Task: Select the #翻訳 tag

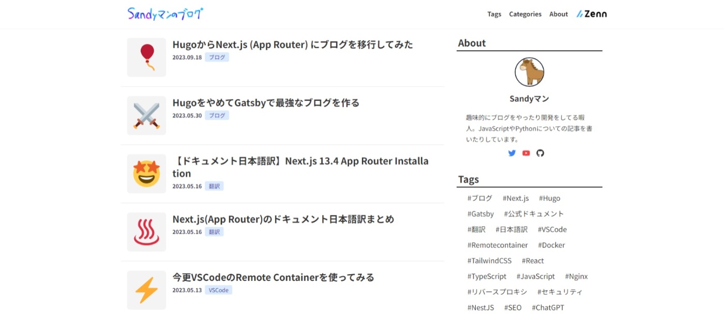Action: [476, 229]
